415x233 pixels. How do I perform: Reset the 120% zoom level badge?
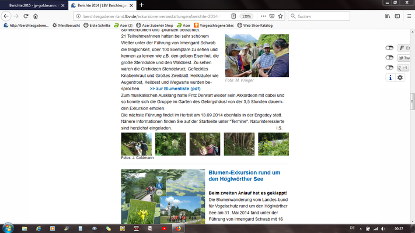pyautogui.click(x=246, y=16)
